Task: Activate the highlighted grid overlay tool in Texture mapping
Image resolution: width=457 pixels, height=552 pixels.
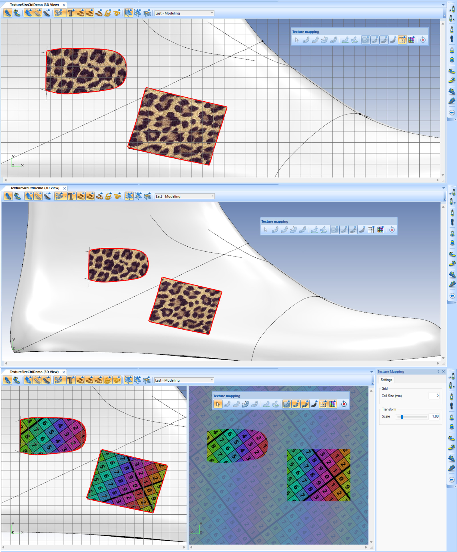Action: 402,40
